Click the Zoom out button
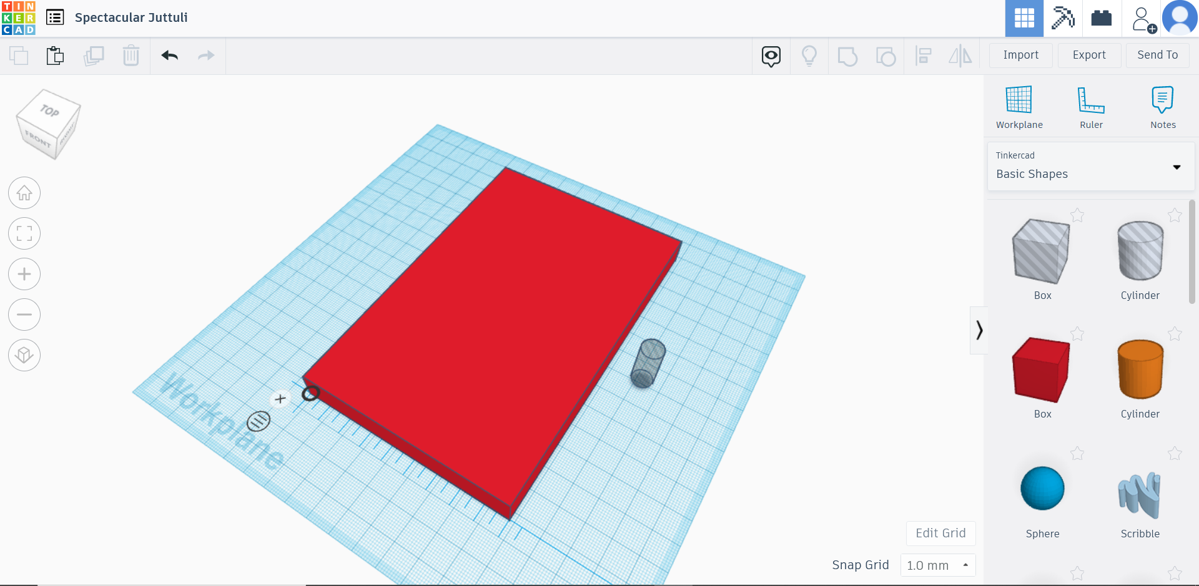This screenshot has width=1199, height=586. point(24,315)
